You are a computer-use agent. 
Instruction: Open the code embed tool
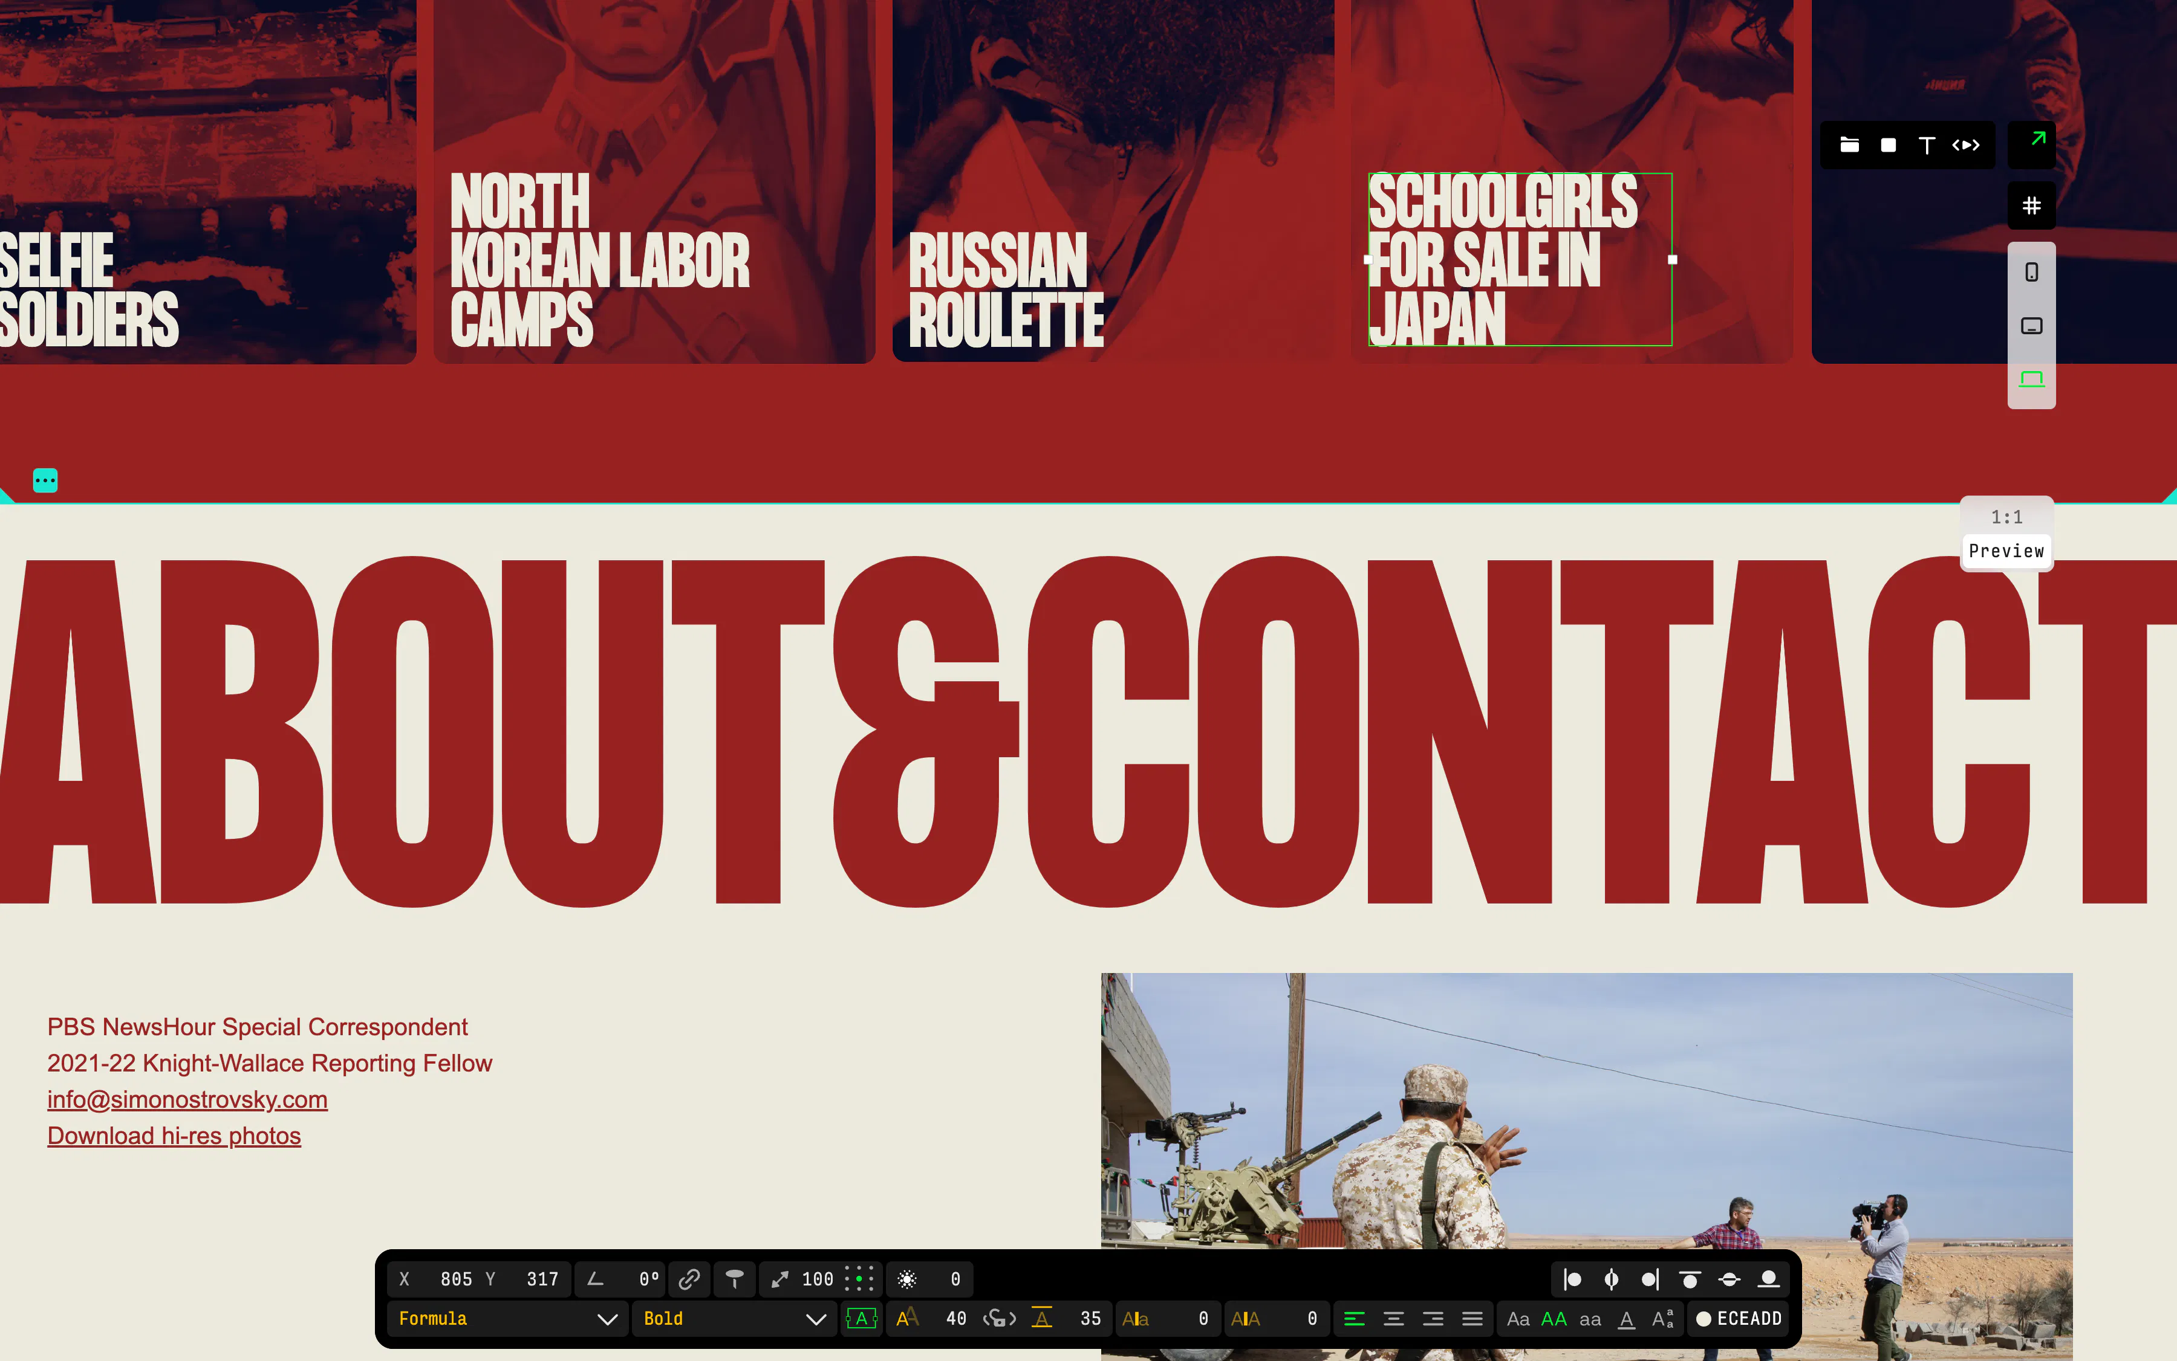tap(1965, 145)
